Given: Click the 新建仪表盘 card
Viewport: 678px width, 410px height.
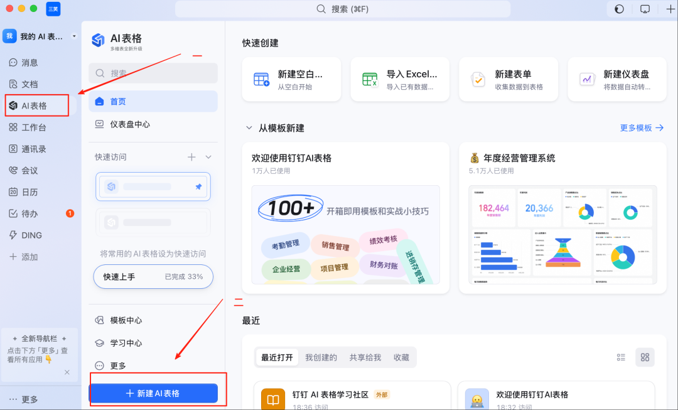Looking at the screenshot, I should point(617,80).
